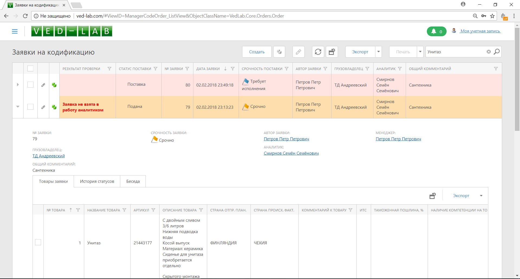The width and height of the screenshot is (520, 279).
Task: Filter the Грузовладелец column
Action: [x=367, y=69]
